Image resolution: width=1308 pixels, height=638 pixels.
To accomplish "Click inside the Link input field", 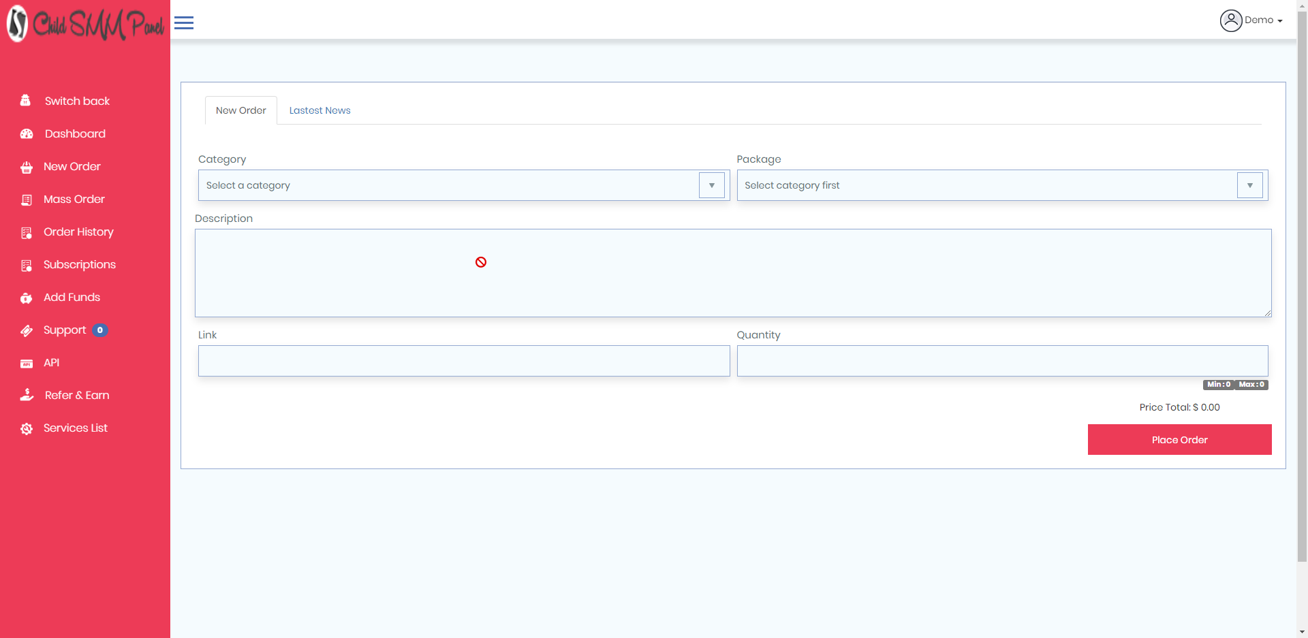I will [463, 361].
